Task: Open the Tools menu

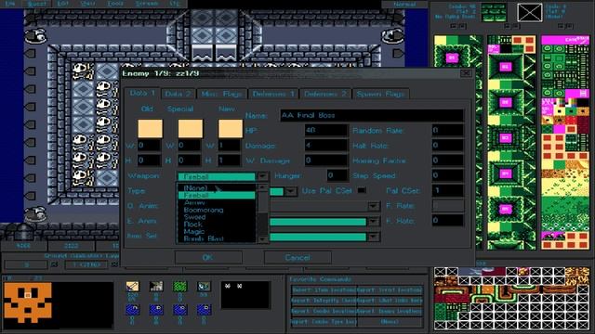Action: [115, 4]
